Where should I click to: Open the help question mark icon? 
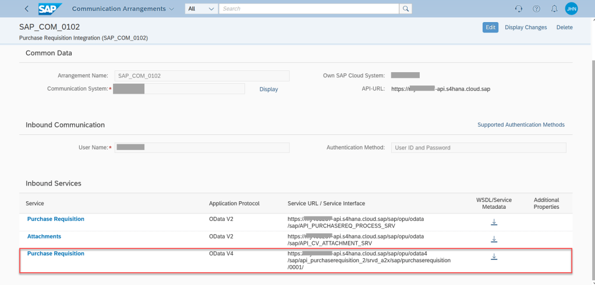pos(536,9)
